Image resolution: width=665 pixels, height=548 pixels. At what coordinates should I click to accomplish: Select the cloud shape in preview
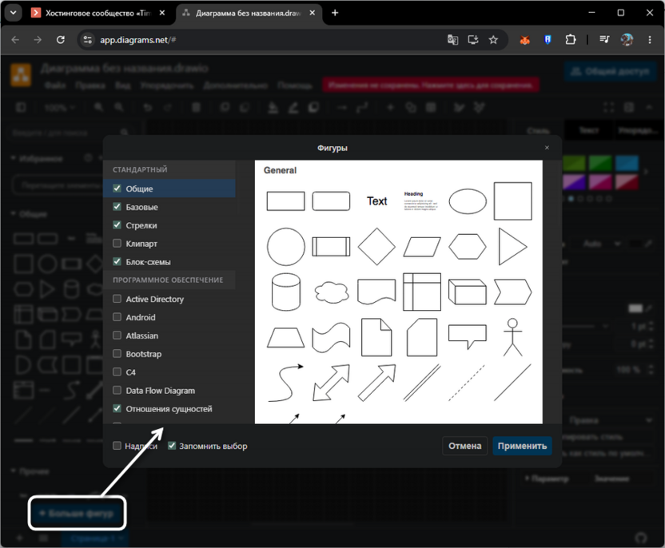[331, 292]
